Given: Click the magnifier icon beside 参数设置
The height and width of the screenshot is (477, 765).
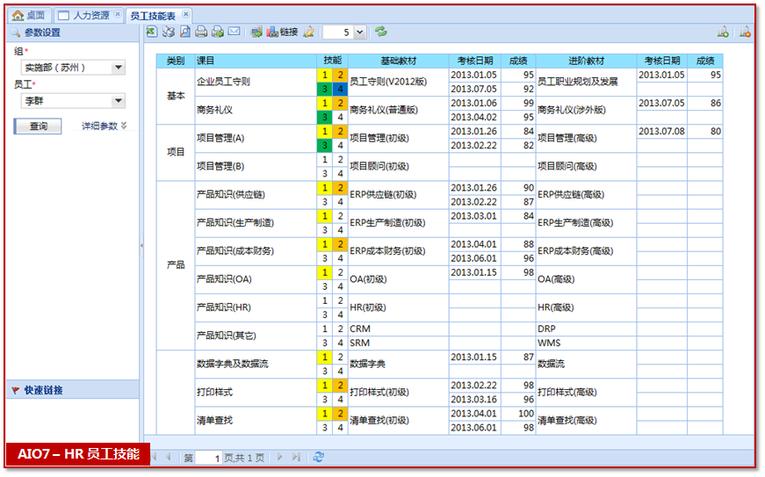Looking at the screenshot, I should coord(16,33).
